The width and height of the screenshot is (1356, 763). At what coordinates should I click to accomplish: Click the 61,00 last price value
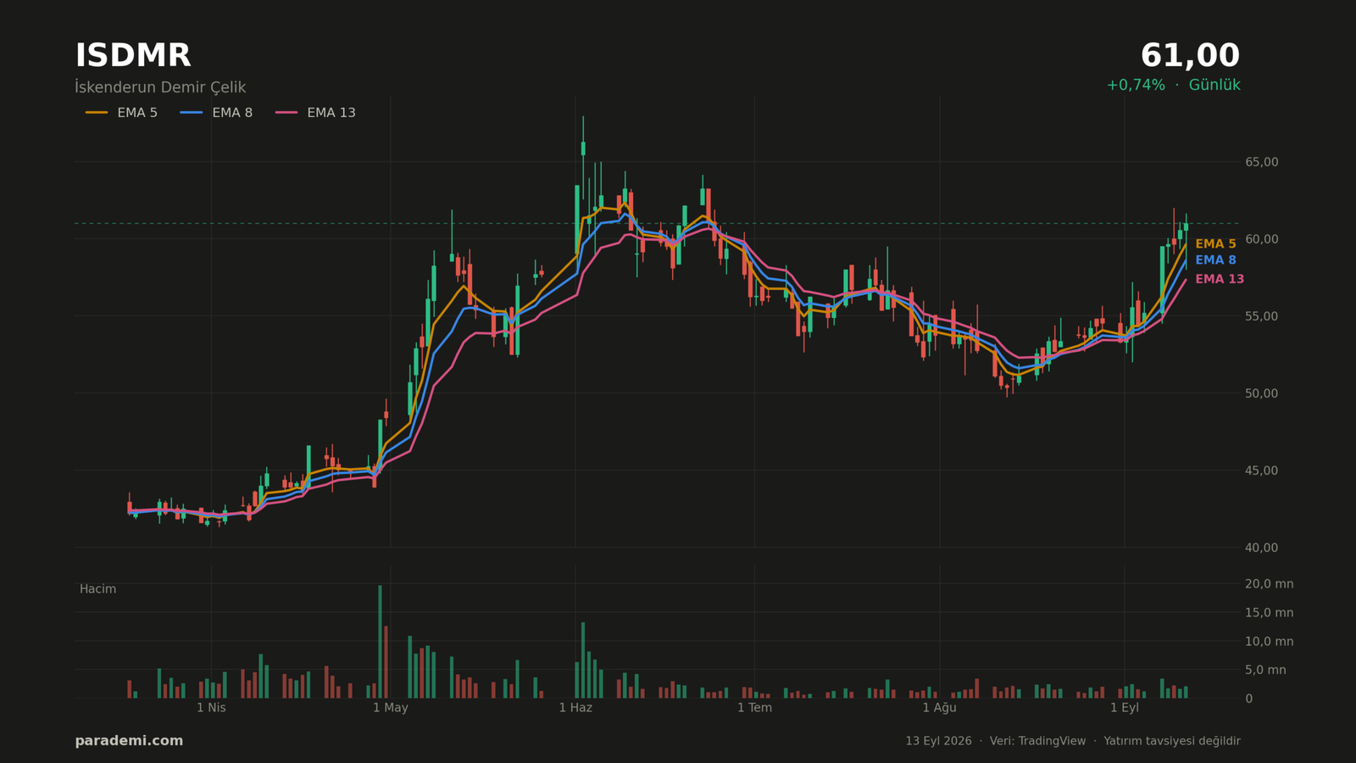coord(1190,56)
